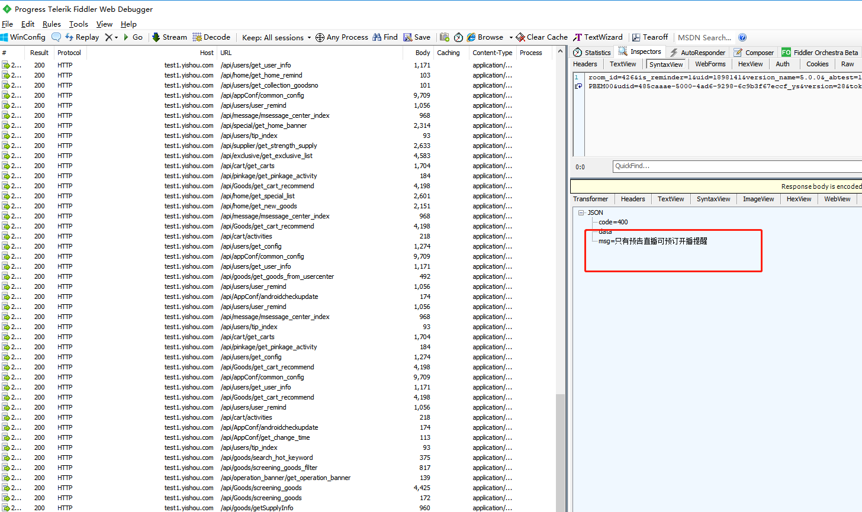Select request WebForms inspector tab
Screen dimensions: 862x512
(710, 64)
